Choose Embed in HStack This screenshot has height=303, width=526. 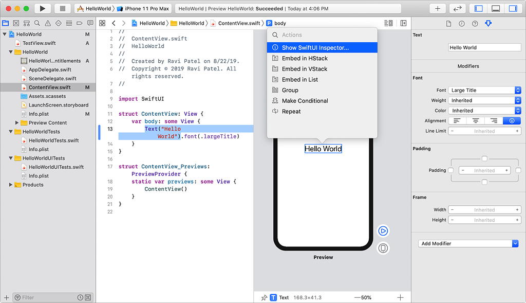(x=322, y=58)
